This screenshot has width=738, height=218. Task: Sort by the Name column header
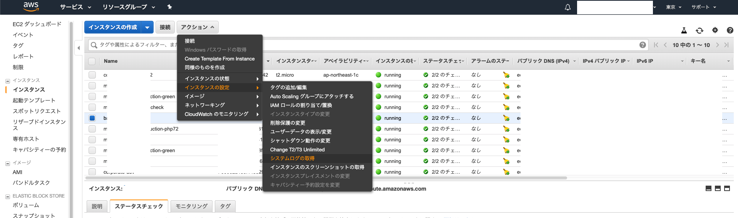pyautogui.click(x=110, y=61)
